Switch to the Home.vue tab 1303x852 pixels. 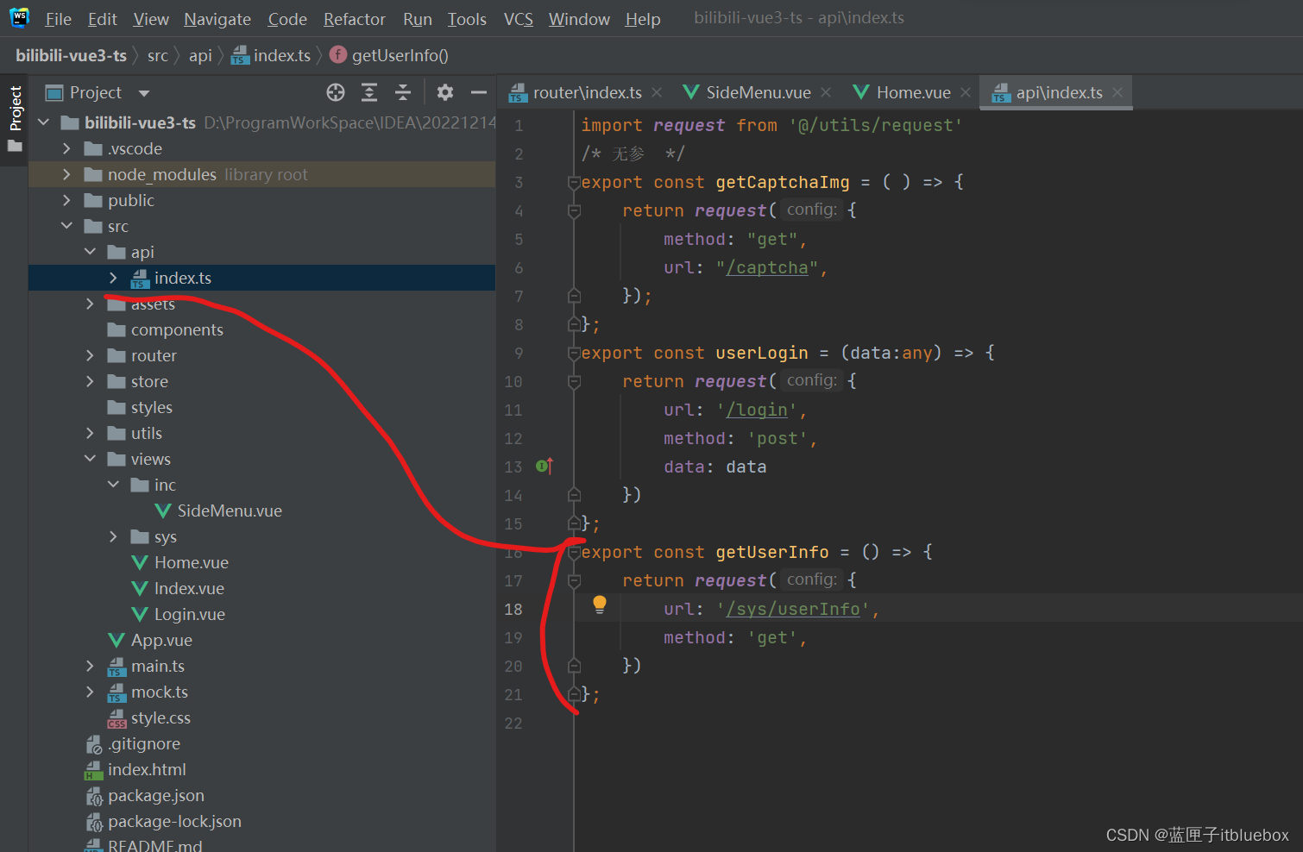912,92
